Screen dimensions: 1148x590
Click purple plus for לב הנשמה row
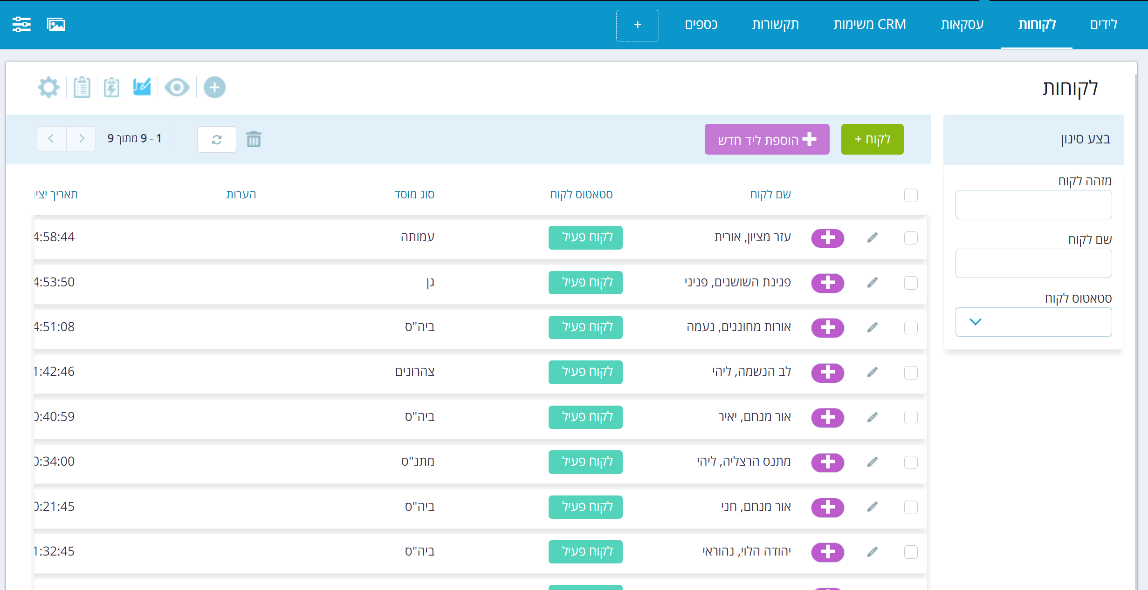click(827, 373)
